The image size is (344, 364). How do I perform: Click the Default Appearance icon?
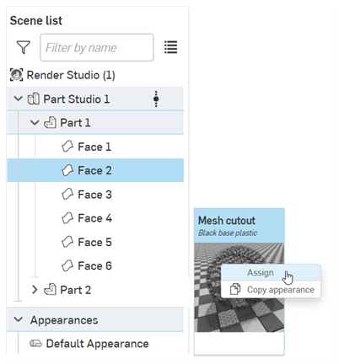[x=36, y=343]
